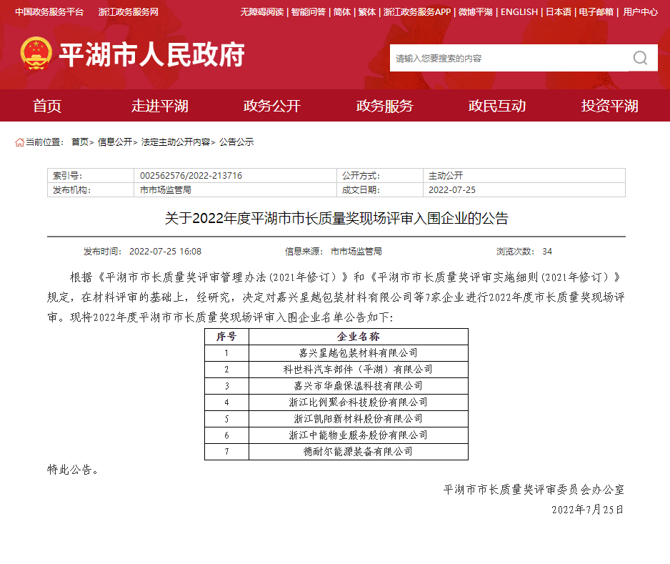Click 信息公开 in the breadcrumb

114,142
